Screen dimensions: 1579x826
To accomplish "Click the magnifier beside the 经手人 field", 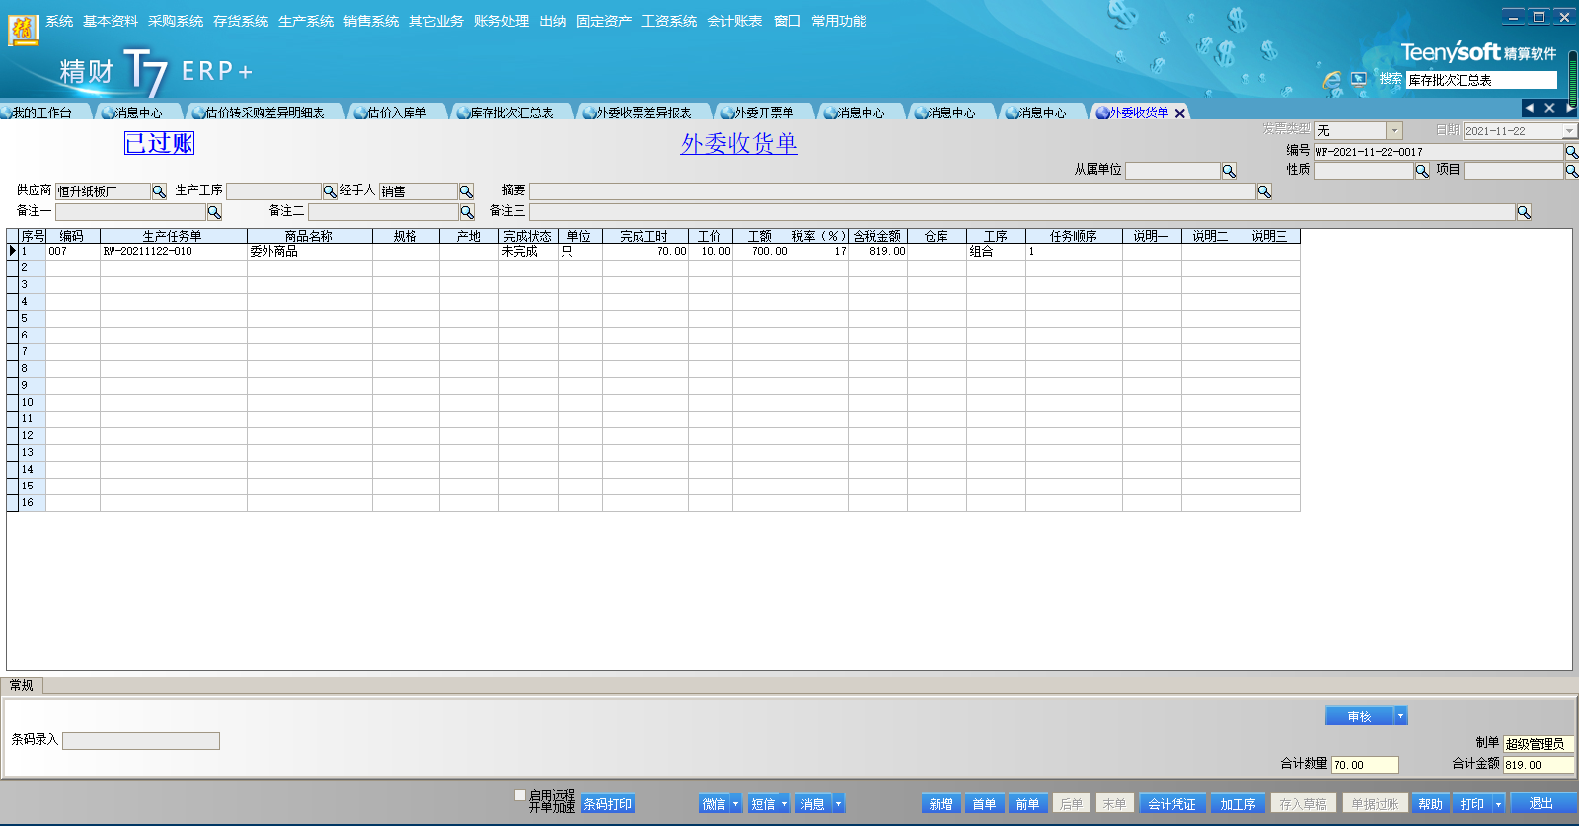I will pos(466,191).
